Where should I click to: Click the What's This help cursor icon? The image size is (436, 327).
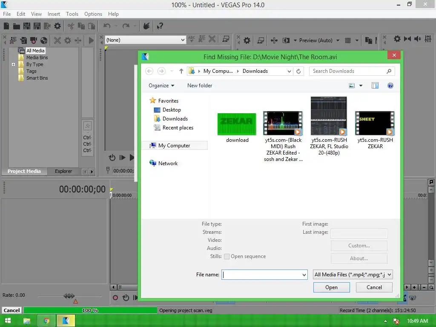(x=160, y=26)
